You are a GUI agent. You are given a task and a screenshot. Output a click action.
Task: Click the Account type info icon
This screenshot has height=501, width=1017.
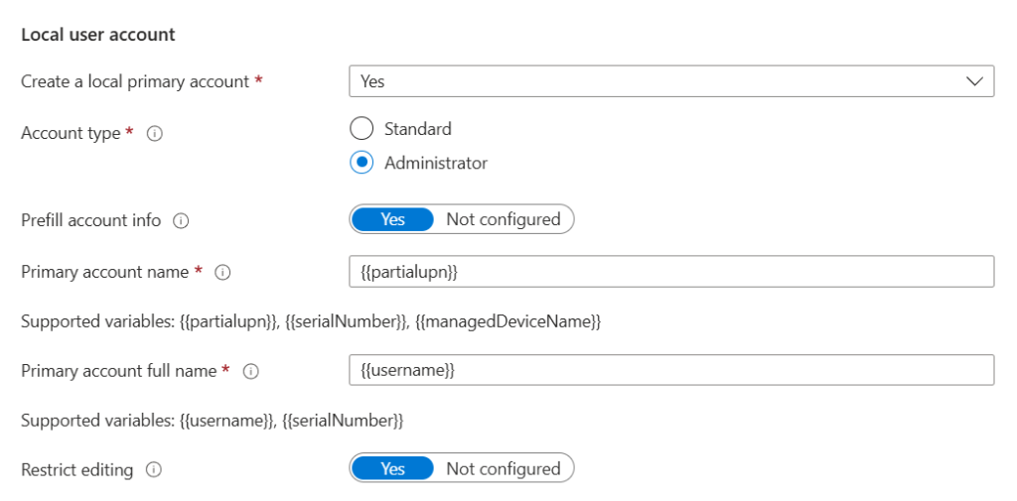154,134
